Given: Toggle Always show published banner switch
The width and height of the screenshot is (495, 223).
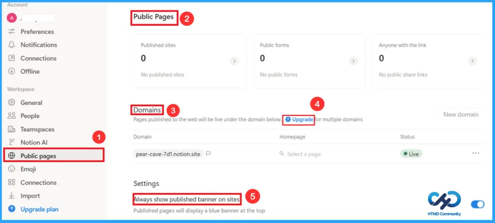Looking at the screenshot, I should pyautogui.click(x=477, y=204).
